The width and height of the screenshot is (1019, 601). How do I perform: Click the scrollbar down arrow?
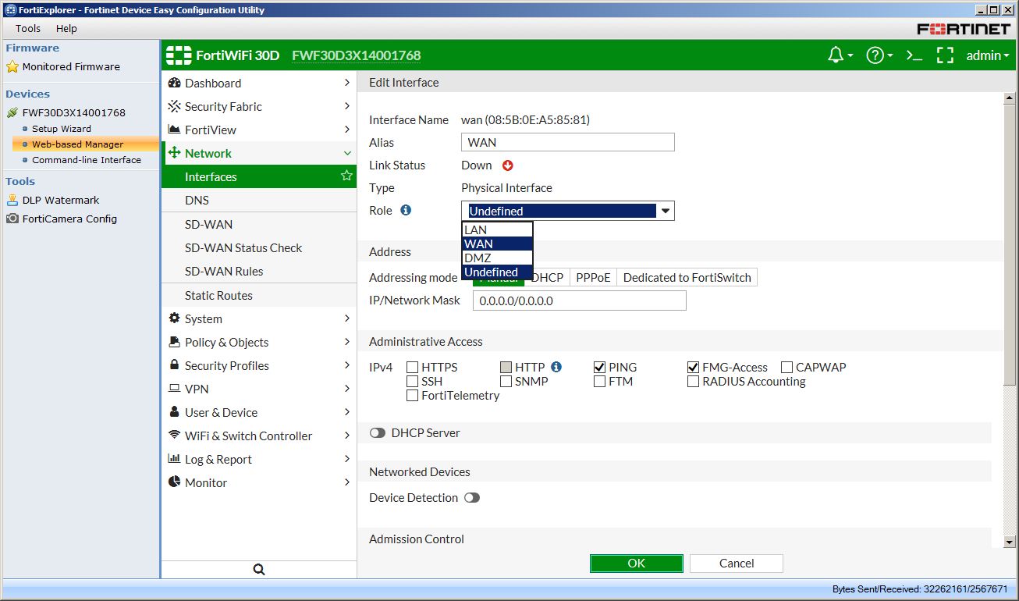[1009, 542]
